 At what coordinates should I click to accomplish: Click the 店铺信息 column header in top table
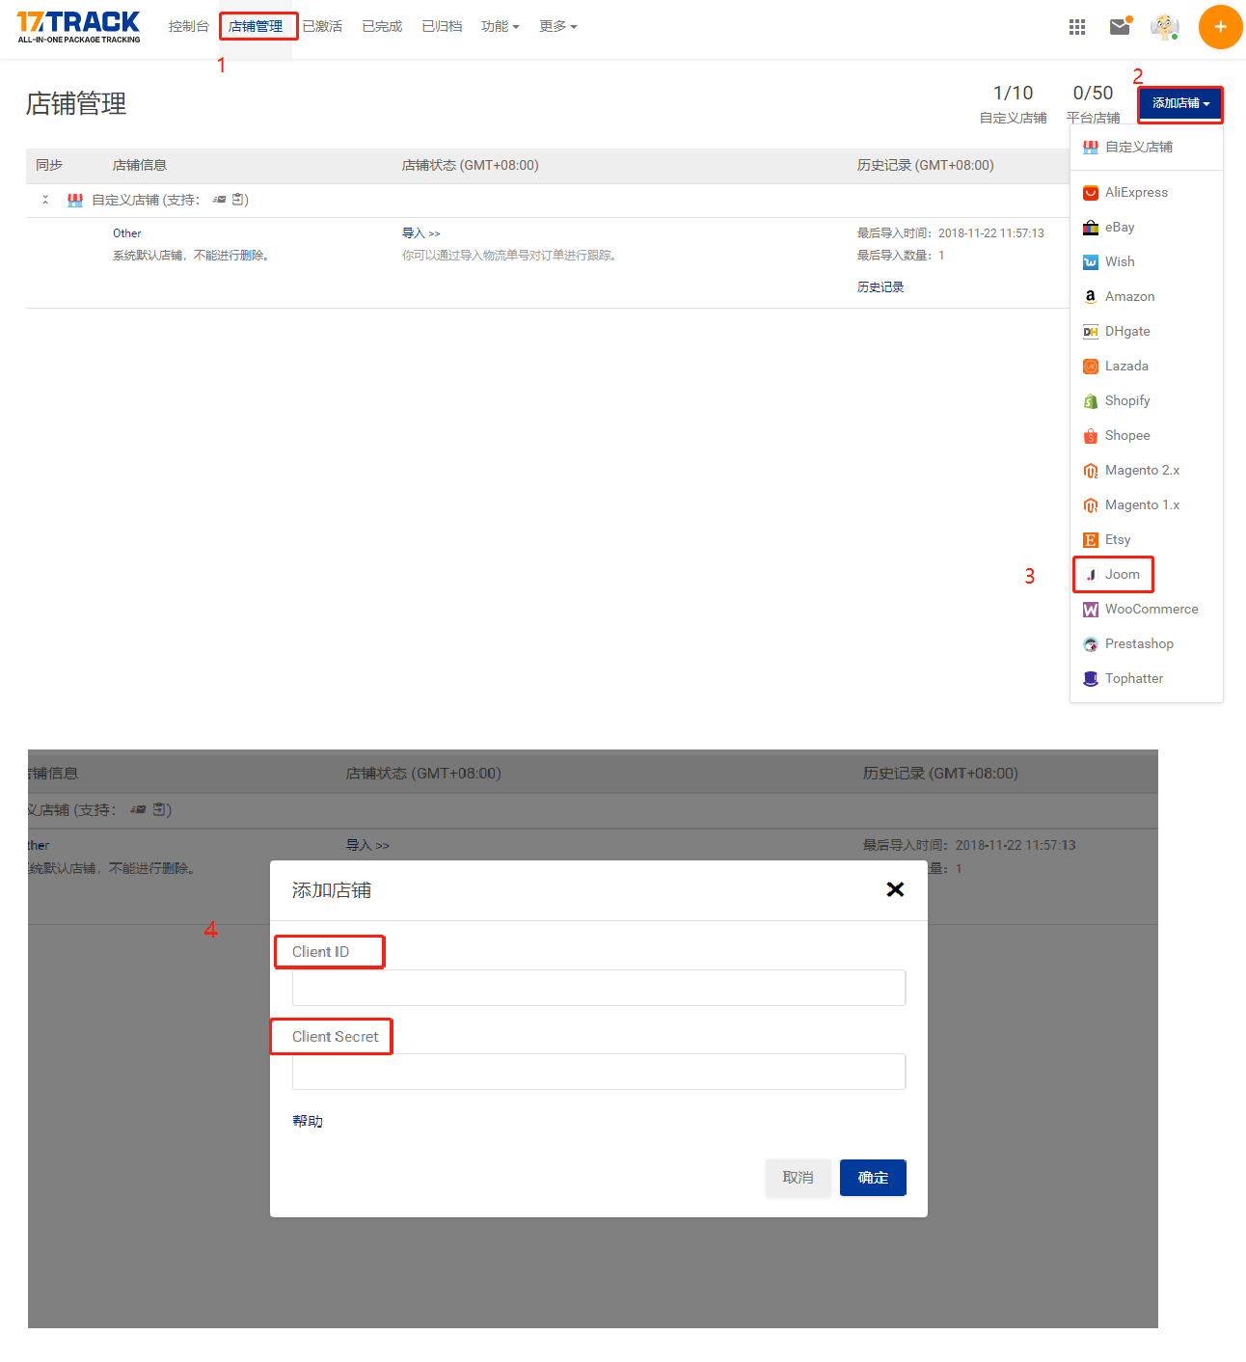click(x=140, y=166)
